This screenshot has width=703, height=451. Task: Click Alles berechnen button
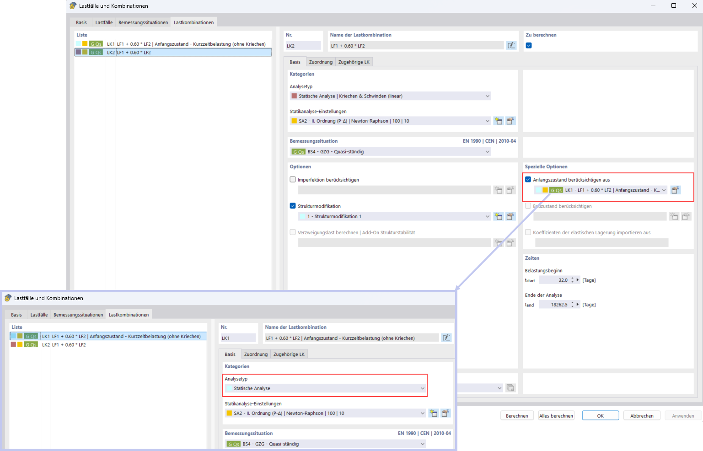556,416
